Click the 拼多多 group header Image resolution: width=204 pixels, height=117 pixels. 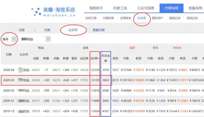(x=177, y=48)
